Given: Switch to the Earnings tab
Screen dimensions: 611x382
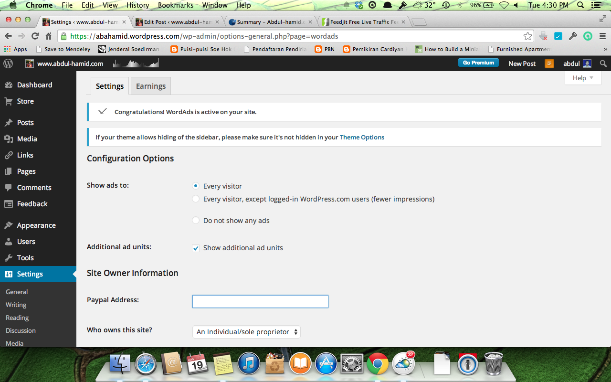Looking at the screenshot, I should pos(151,86).
